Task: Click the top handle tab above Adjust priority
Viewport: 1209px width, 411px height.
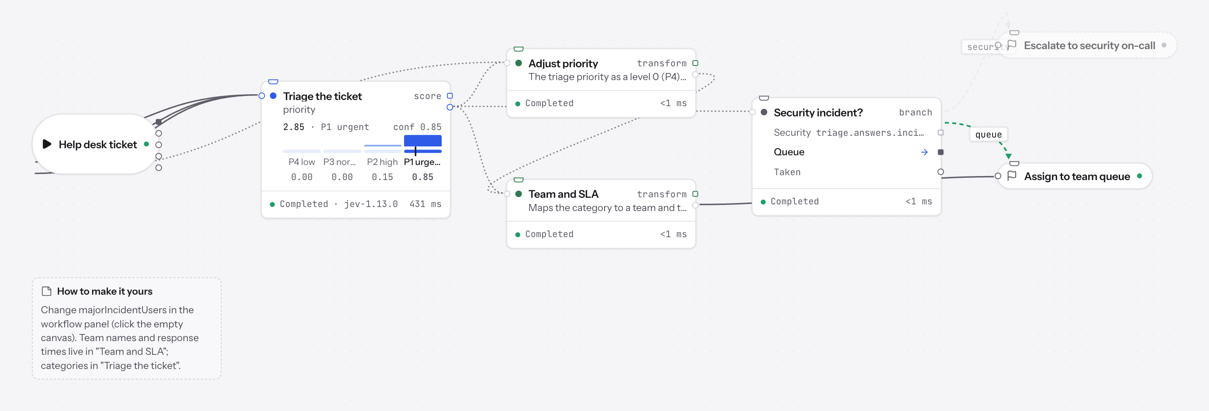Action: [519, 49]
